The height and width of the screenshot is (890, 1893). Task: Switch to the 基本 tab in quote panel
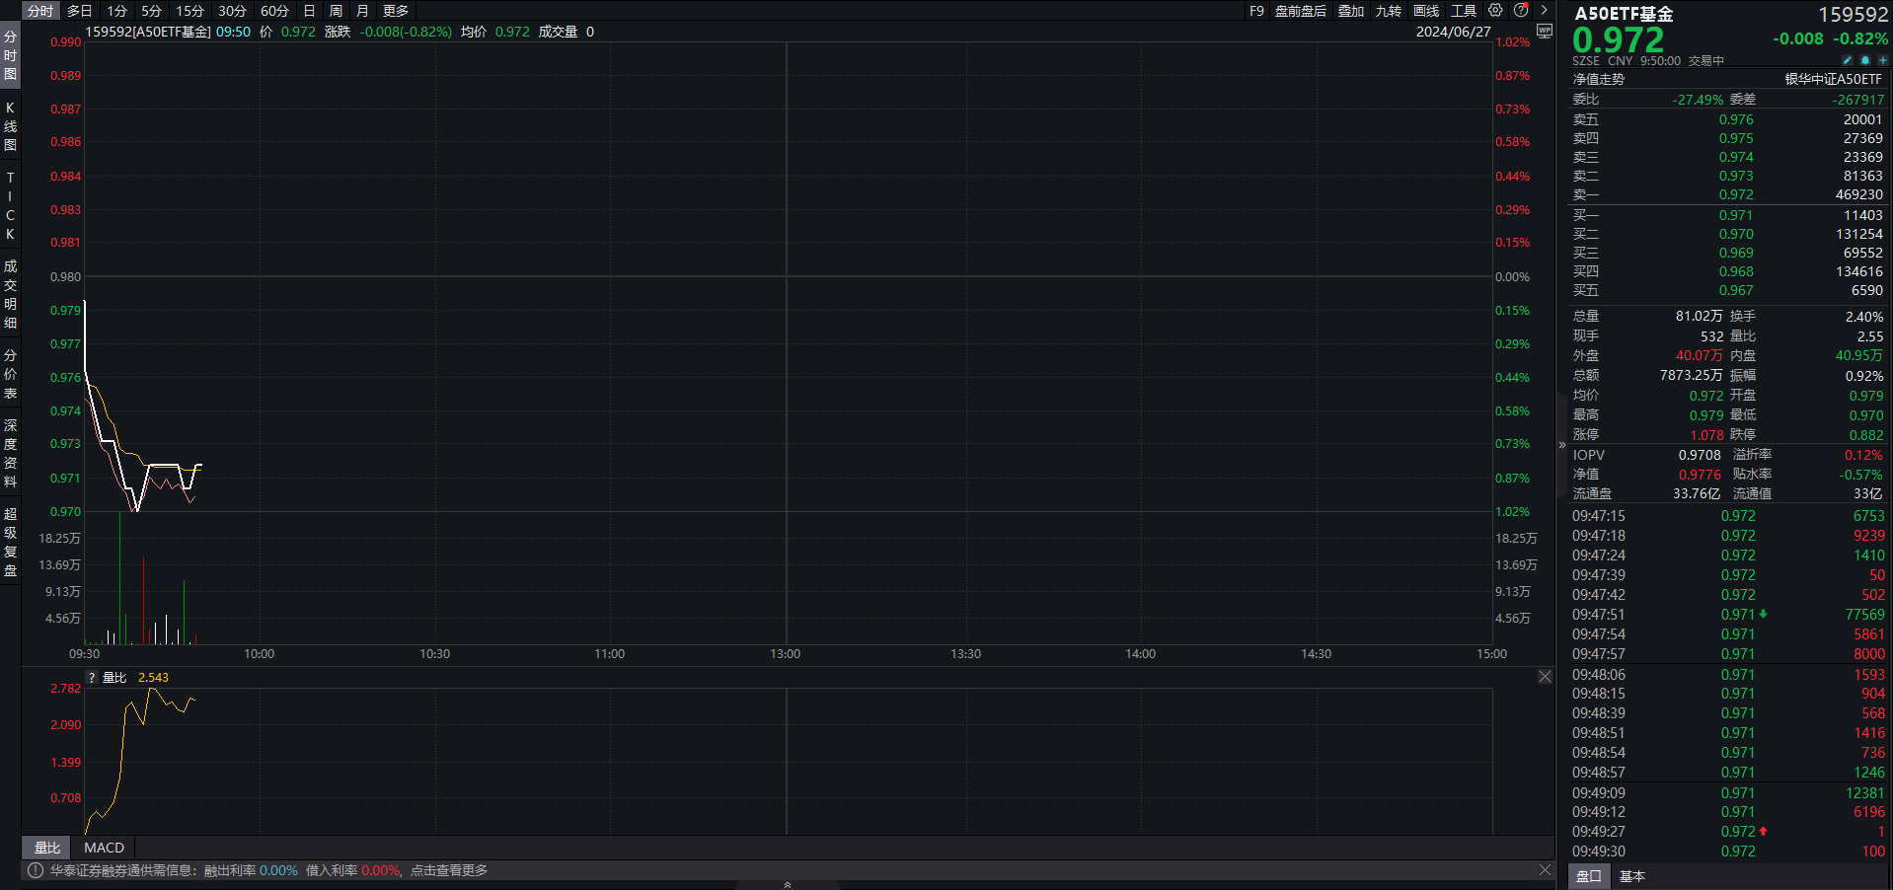pyautogui.click(x=1632, y=876)
